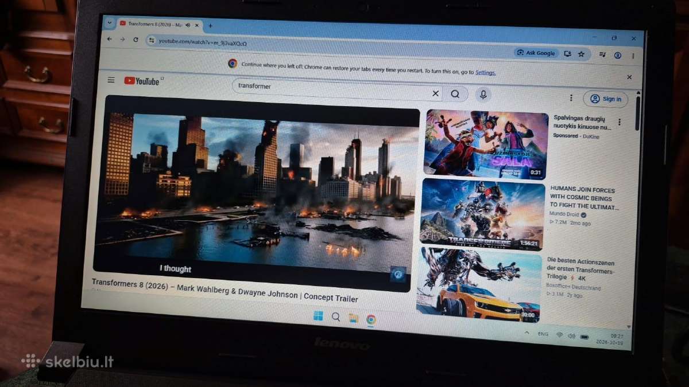
Task: Open the tab search dropdown arrow
Action: [109, 23]
